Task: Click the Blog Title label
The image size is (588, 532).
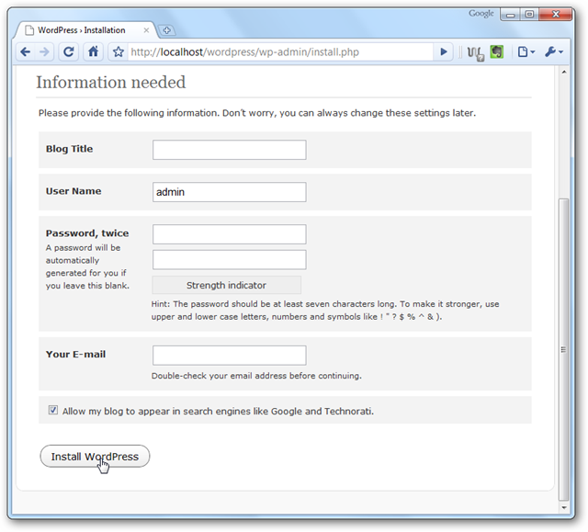Action: (x=70, y=149)
